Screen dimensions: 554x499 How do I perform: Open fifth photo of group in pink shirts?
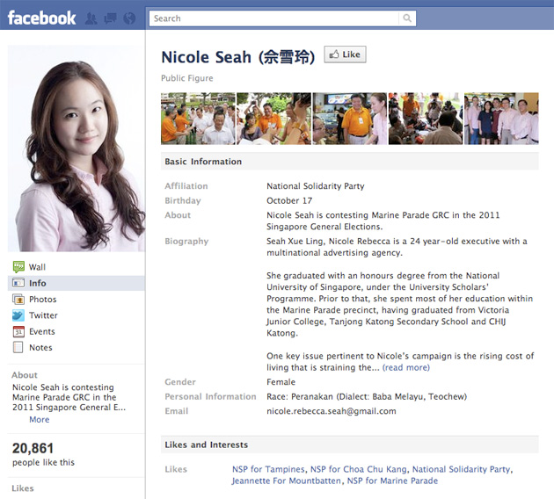501,119
